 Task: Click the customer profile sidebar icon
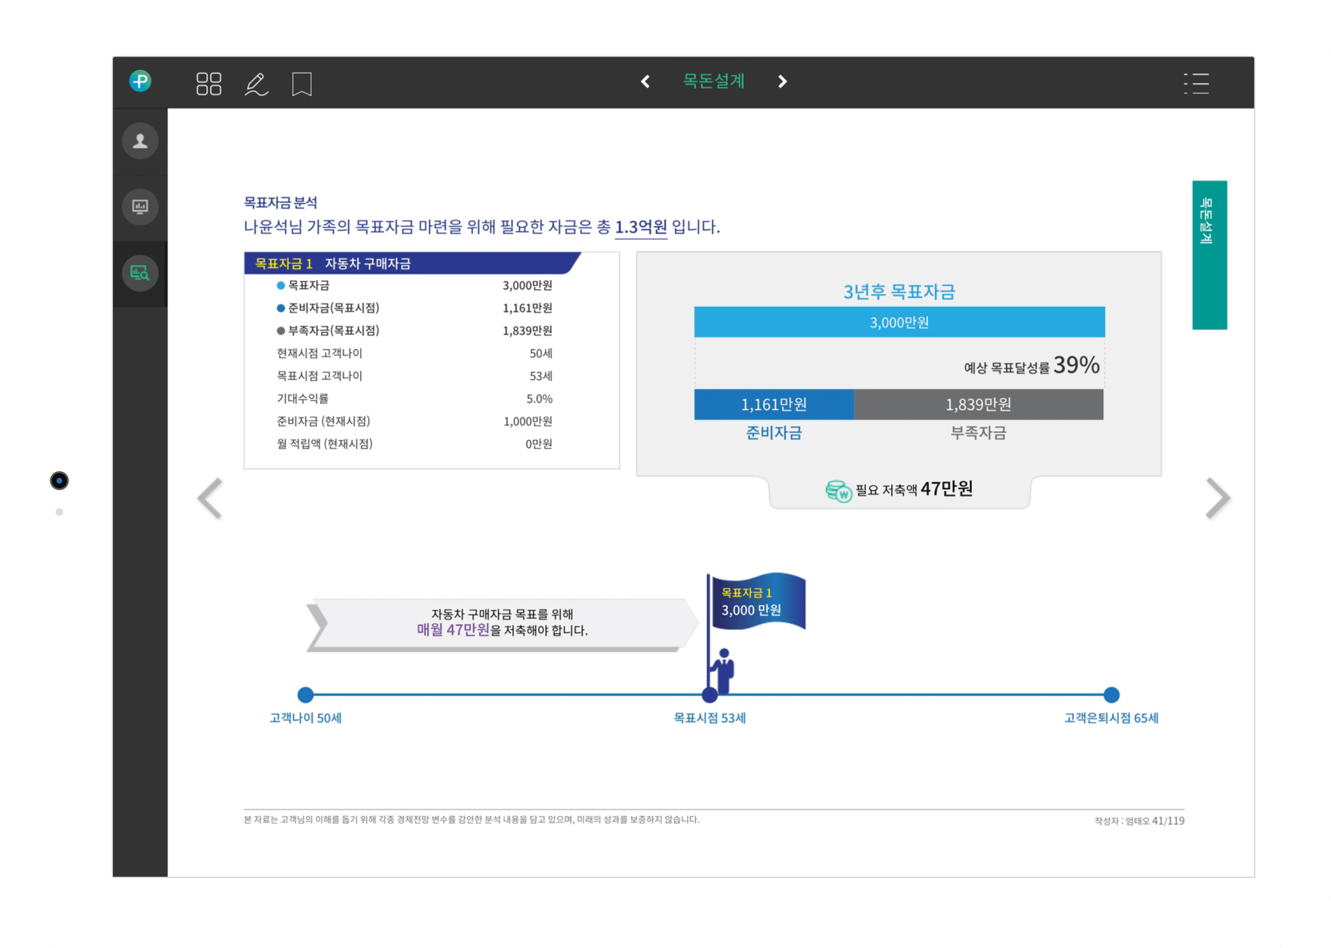pos(140,140)
